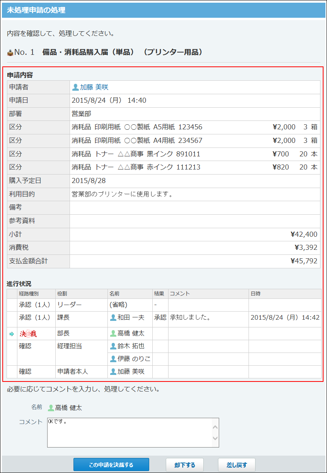The height and width of the screenshot is (473, 327).
Task: Click into the コメント text area
Action: coord(133,432)
